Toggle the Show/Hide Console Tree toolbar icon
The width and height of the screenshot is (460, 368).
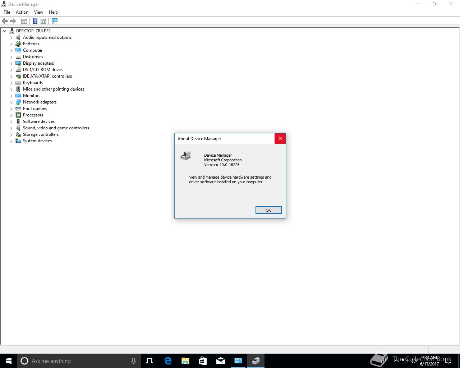tap(24, 21)
